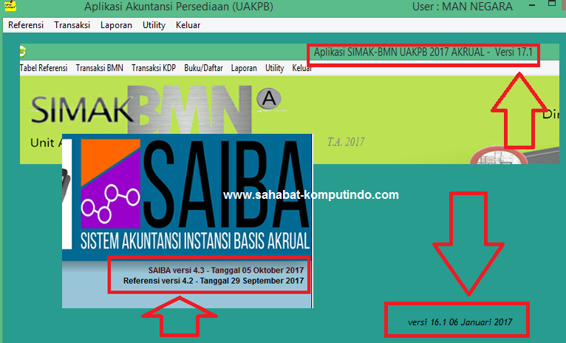Image resolution: width=566 pixels, height=343 pixels.
Task: Open the Referensi menu in Persediaan
Action: point(26,25)
